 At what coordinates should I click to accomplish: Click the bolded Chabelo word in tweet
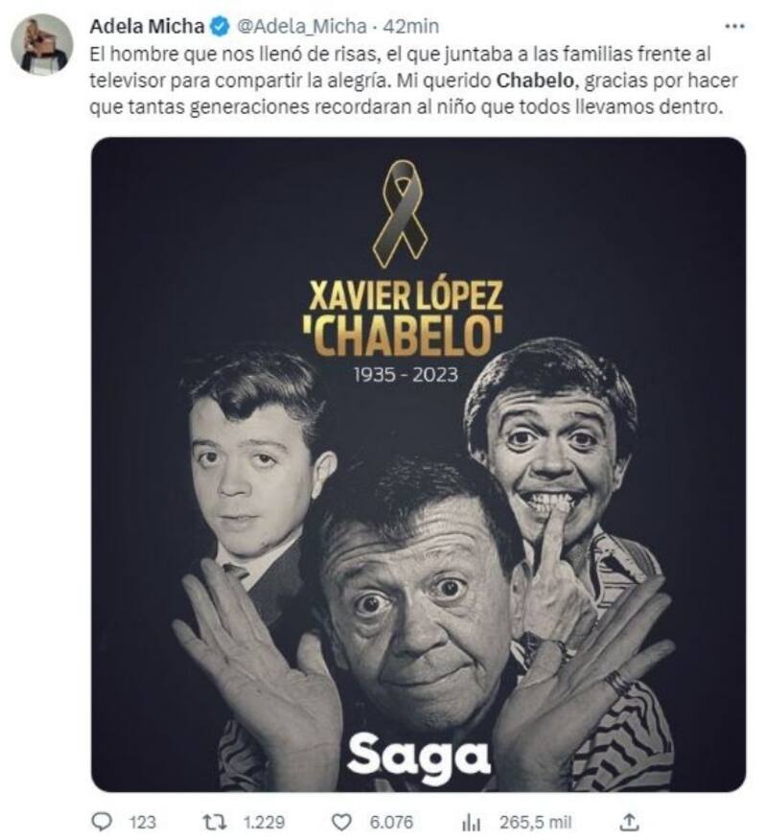[535, 81]
